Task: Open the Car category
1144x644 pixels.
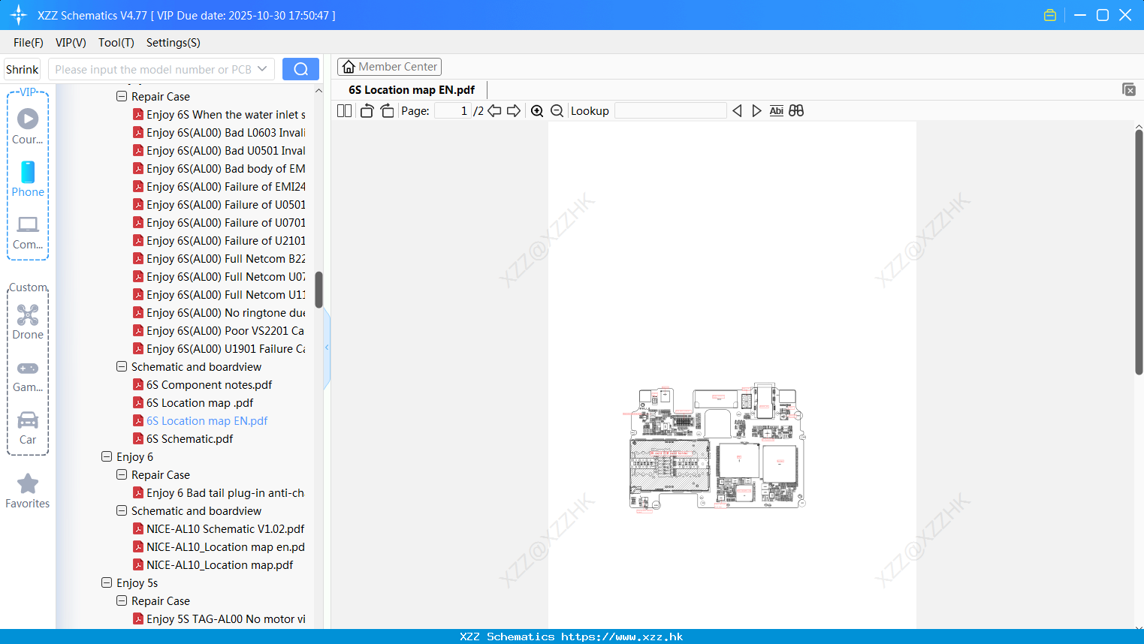Action: point(28,428)
